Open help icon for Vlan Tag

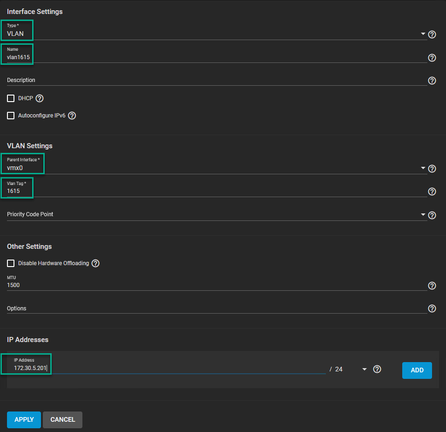coord(432,192)
